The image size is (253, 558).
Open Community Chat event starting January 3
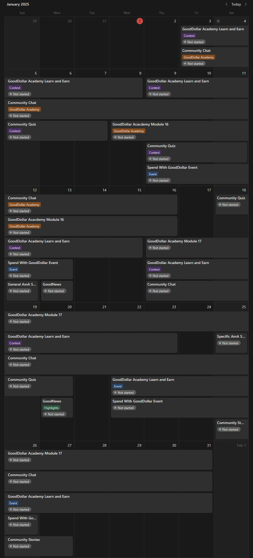coord(215,57)
